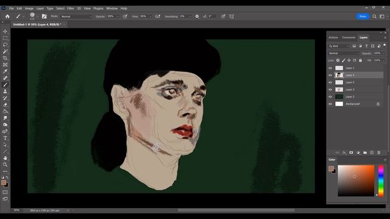Image resolution: width=390 pixels, height=219 pixels.
Task: Select the Crop tool
Action: click(x=5, y=58)
